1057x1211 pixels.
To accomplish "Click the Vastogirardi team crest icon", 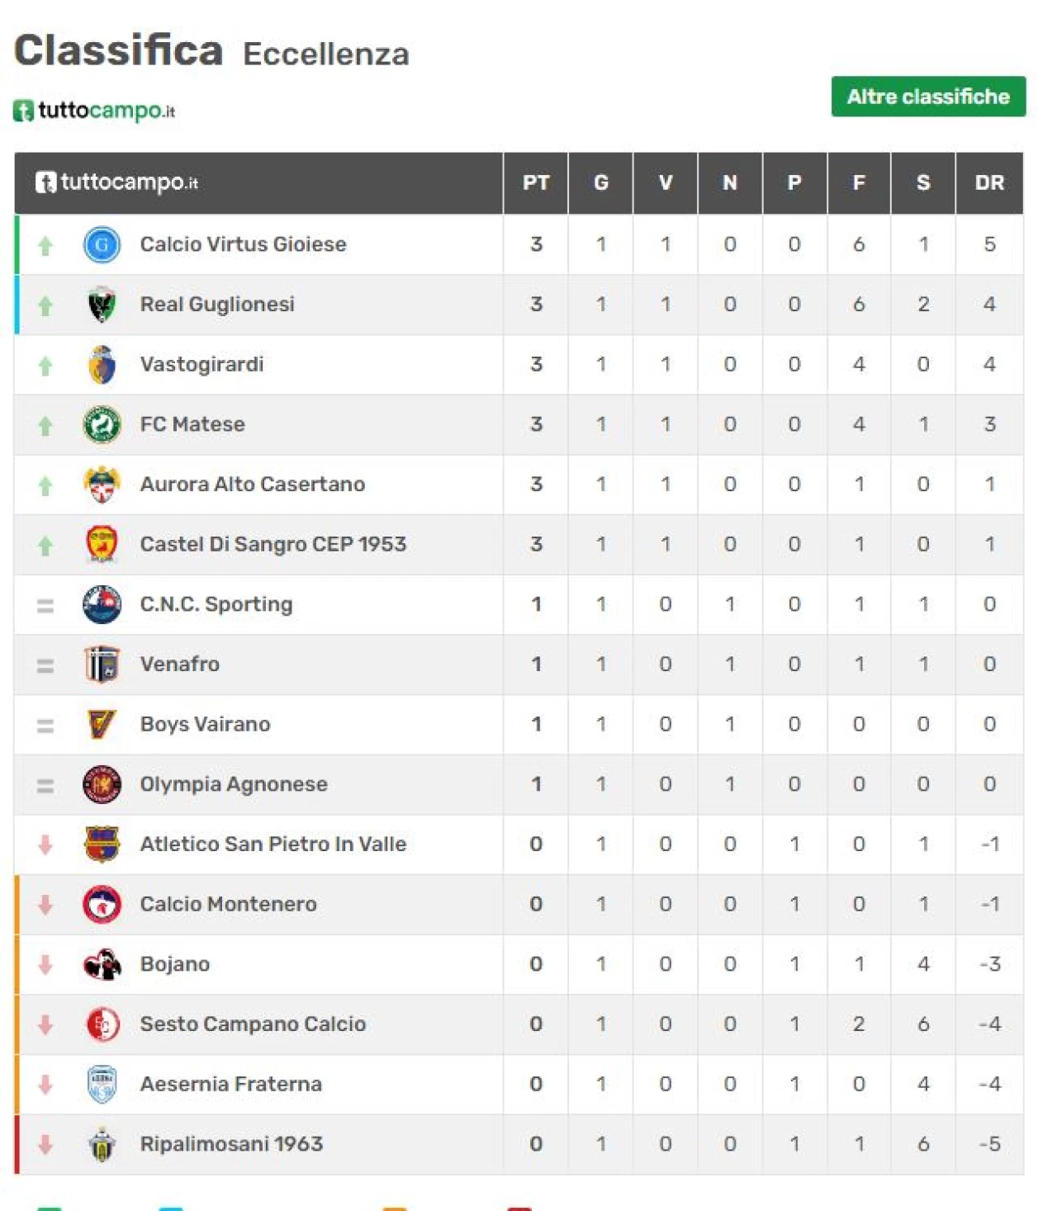I will tap(102, 365).
